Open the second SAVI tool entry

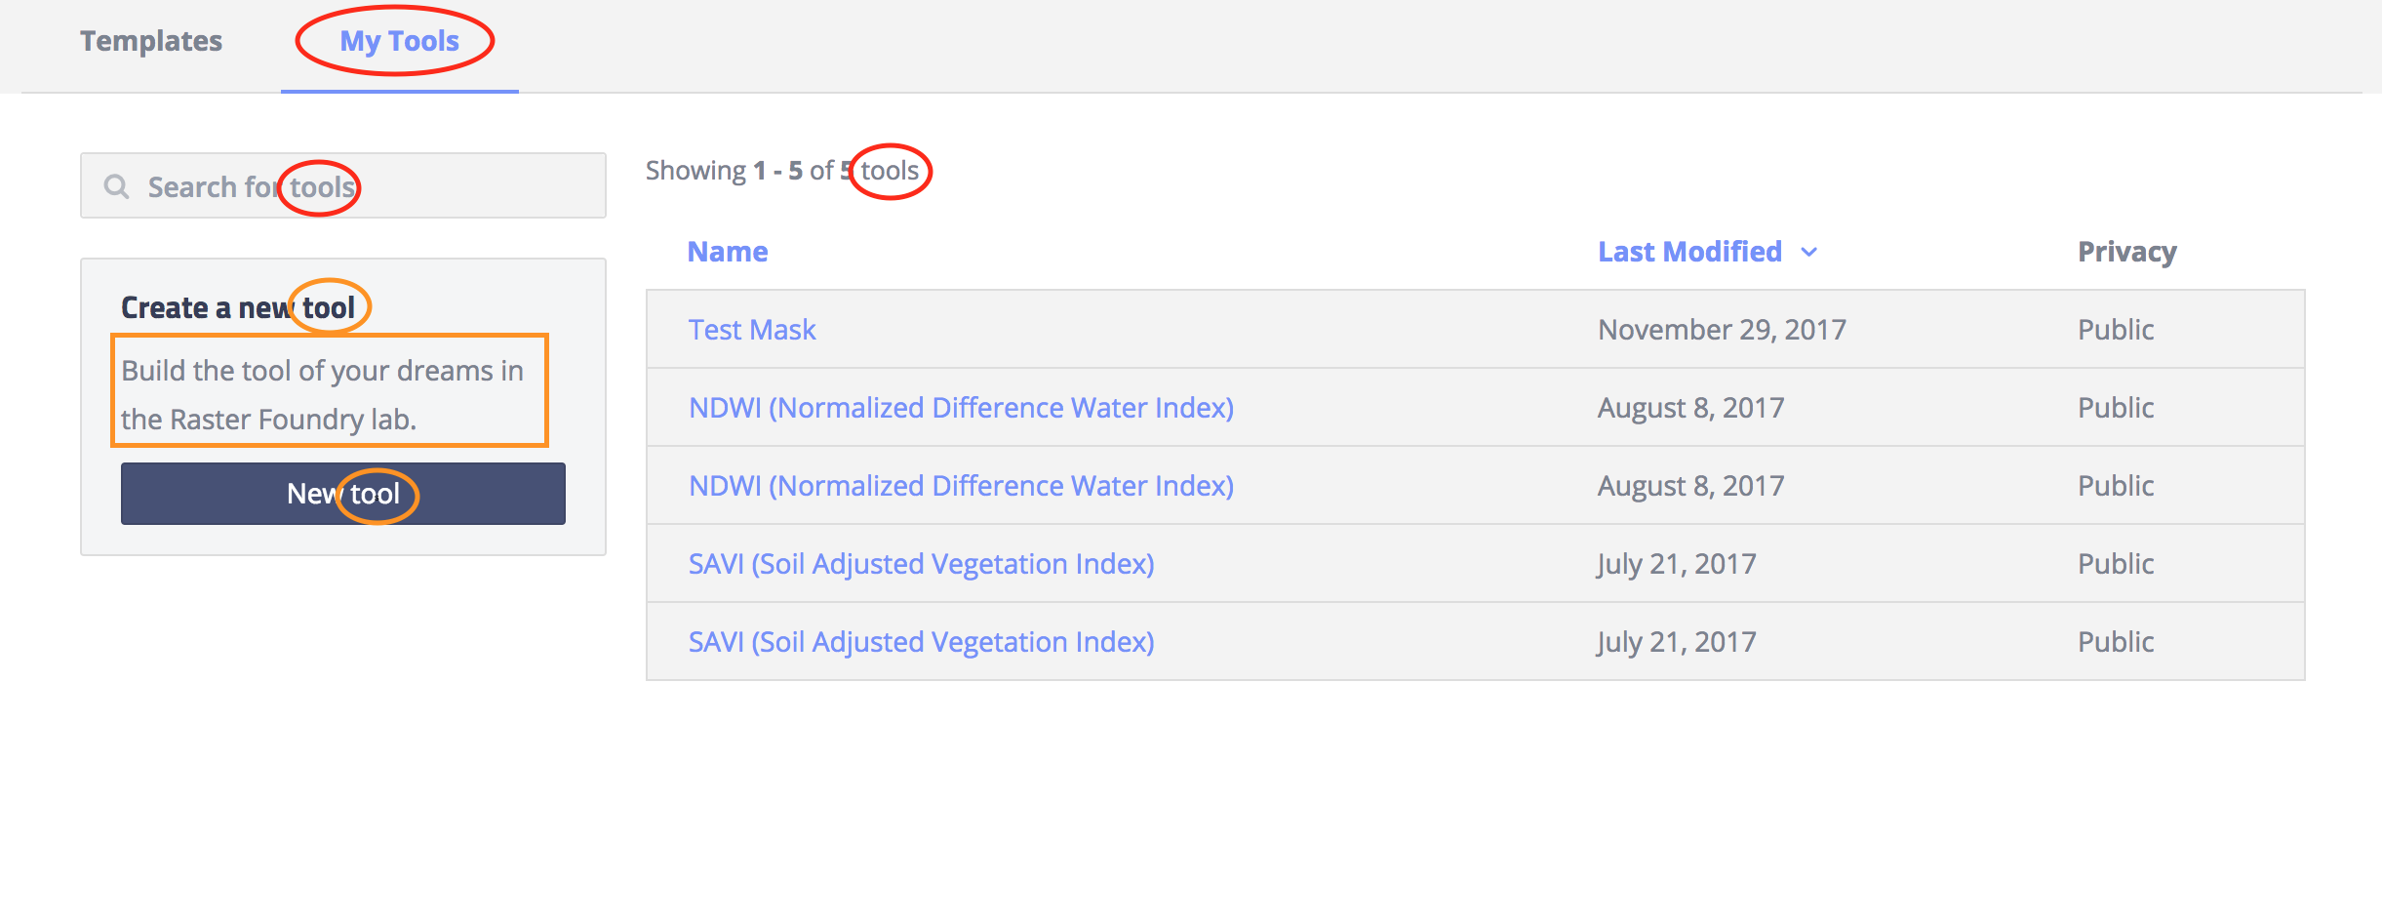click(920, 641)
